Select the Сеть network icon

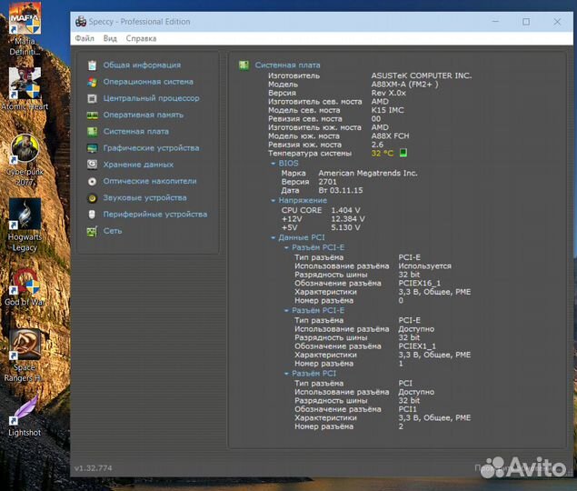coord(92,231)
